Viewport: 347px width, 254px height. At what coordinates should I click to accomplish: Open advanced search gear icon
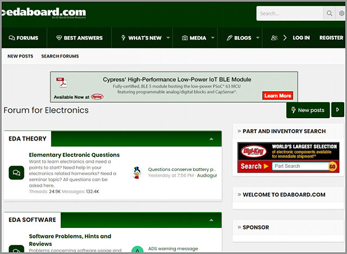tap(342, 14)
